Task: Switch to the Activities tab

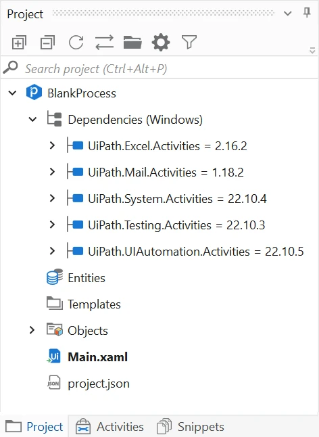Action: pyautogui.click(x=109, y=426)
